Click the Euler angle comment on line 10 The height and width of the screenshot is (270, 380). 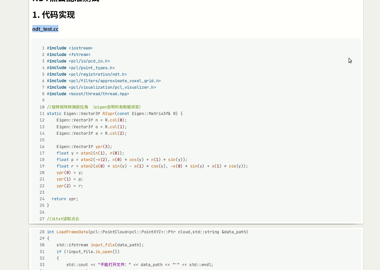pos(94,107)
